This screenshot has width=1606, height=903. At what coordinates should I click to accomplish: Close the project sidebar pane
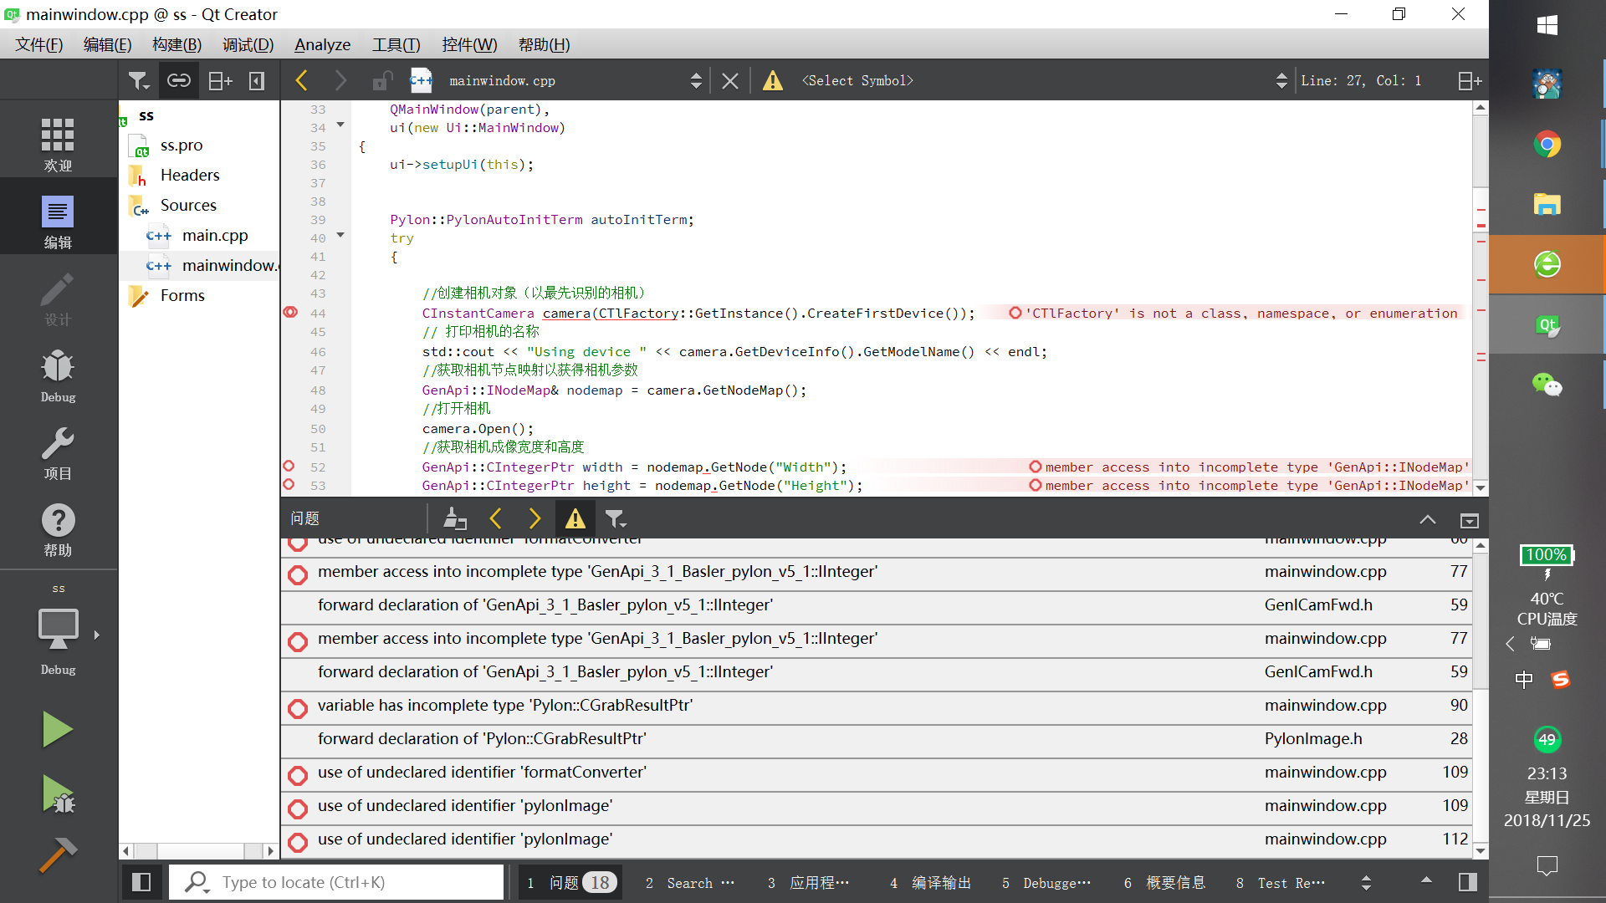tap(257, 80)
